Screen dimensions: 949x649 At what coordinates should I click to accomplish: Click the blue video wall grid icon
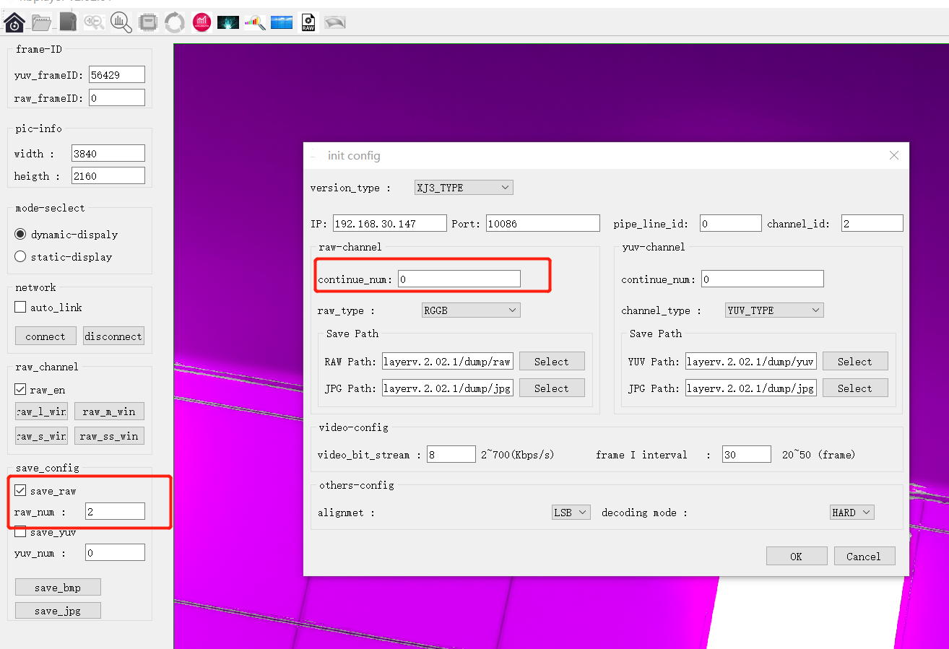pyautogui.click(x=282, y=22)
